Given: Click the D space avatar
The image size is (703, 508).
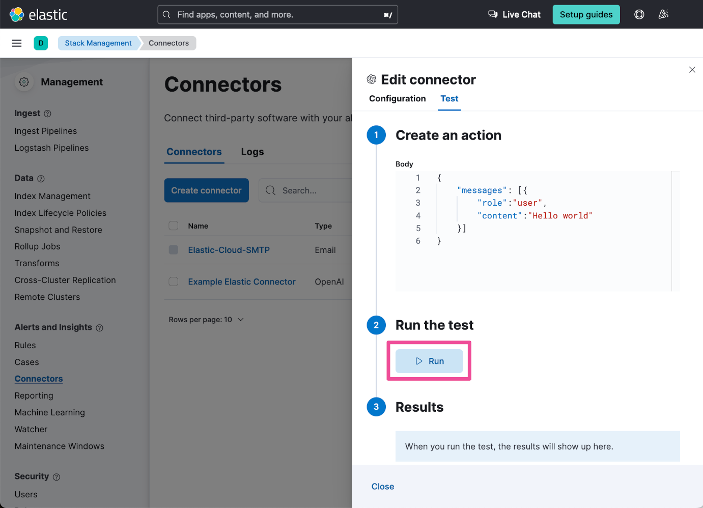Looking at the screenshot, I should [x=41, y=43].
